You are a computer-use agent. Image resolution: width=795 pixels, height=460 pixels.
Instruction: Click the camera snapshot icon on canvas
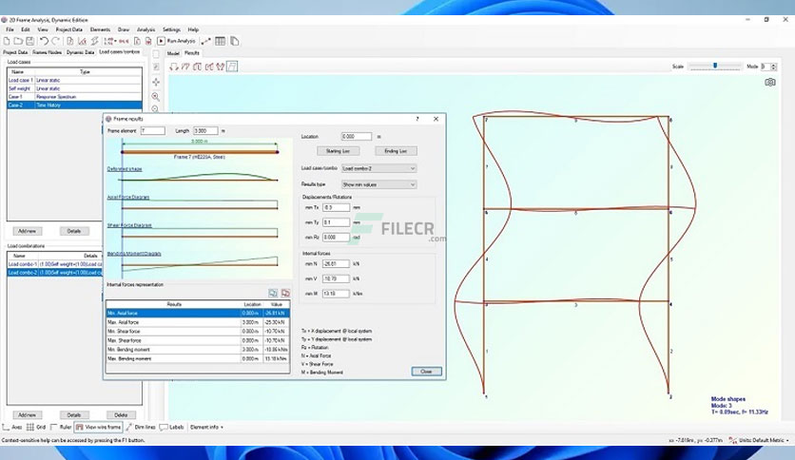[769, 82]
